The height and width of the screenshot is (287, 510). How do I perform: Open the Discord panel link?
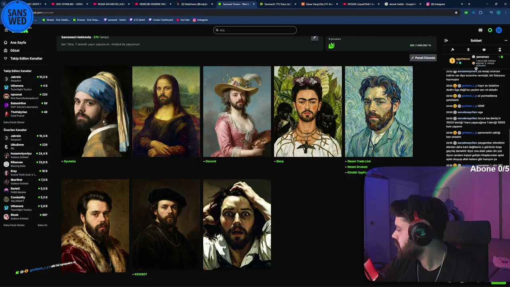(x=210, y=161)
